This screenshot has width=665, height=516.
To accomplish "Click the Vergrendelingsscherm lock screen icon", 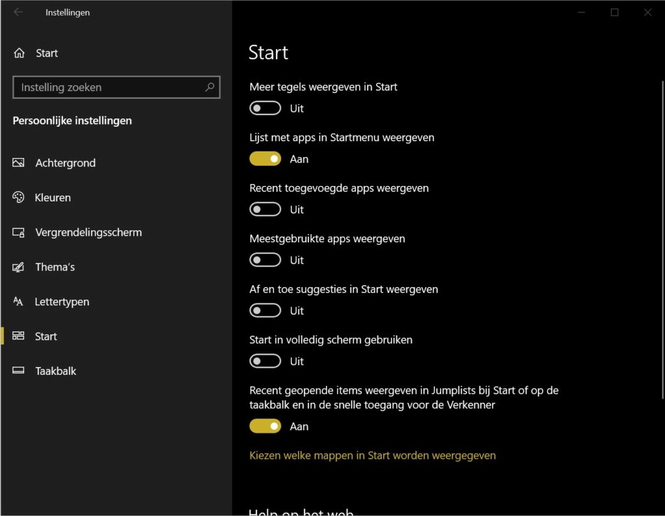I will coord(18,232).
